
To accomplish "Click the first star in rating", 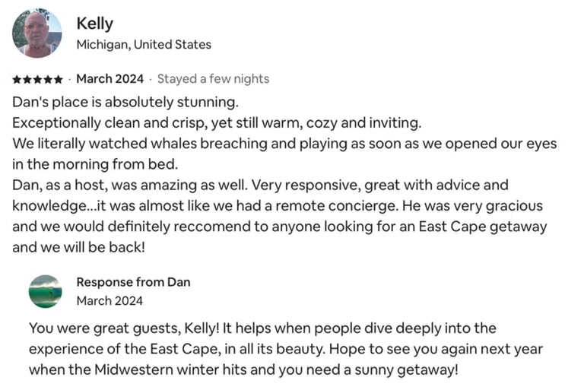I will click(x=17, y=79).
